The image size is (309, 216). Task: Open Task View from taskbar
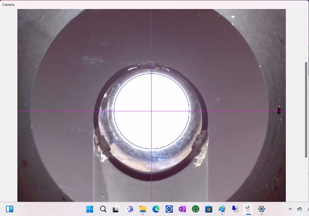116,209
